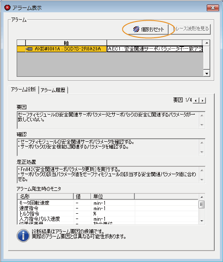This screenshot has width=223, height=262.
Task: Click the monitor table scrollbar thumb
Action: [201, 204]
